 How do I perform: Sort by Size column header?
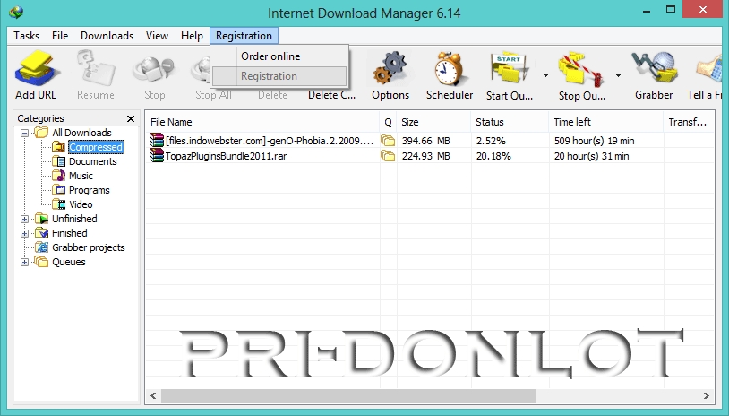[433, 122]
